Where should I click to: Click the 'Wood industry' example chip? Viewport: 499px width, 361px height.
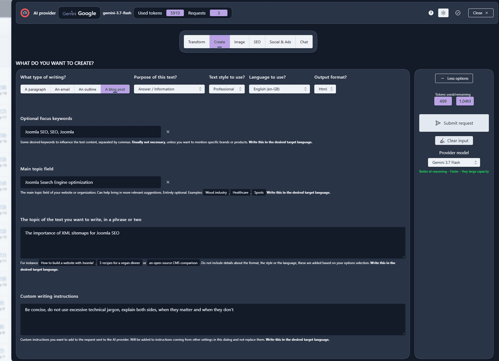(x=216, y=193)
